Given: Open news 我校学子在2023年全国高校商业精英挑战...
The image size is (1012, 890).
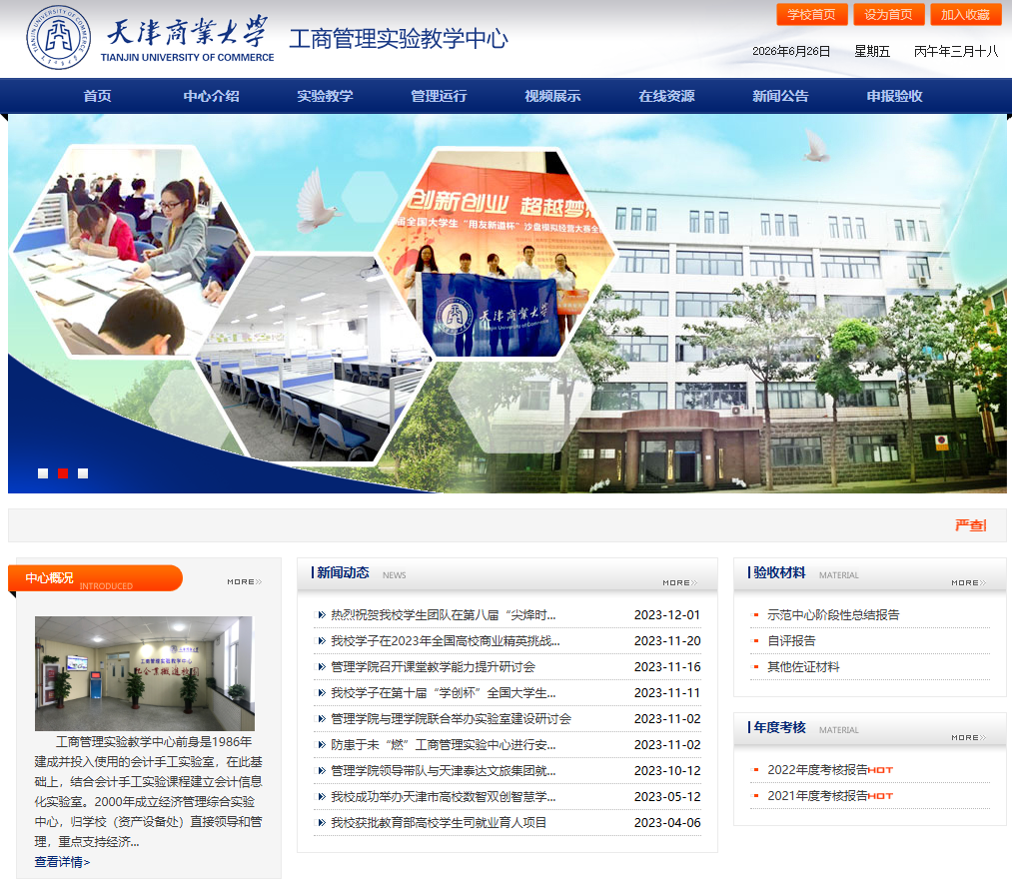Looking at the screenshot, I should [446, 641].
